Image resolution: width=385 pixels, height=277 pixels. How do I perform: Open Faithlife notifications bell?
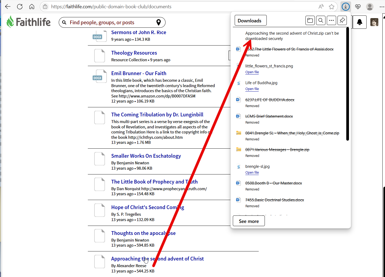coord(360,22)
